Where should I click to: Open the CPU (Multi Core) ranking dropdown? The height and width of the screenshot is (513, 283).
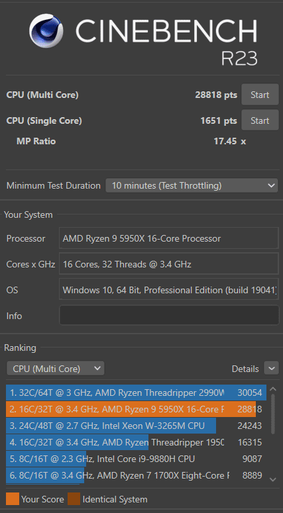(x=56, y=369)
